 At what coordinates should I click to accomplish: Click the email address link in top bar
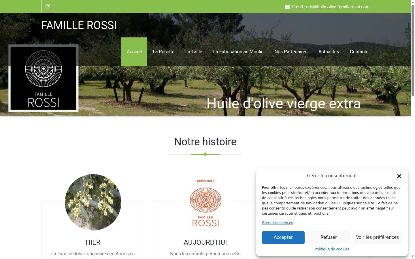(338, 7)
